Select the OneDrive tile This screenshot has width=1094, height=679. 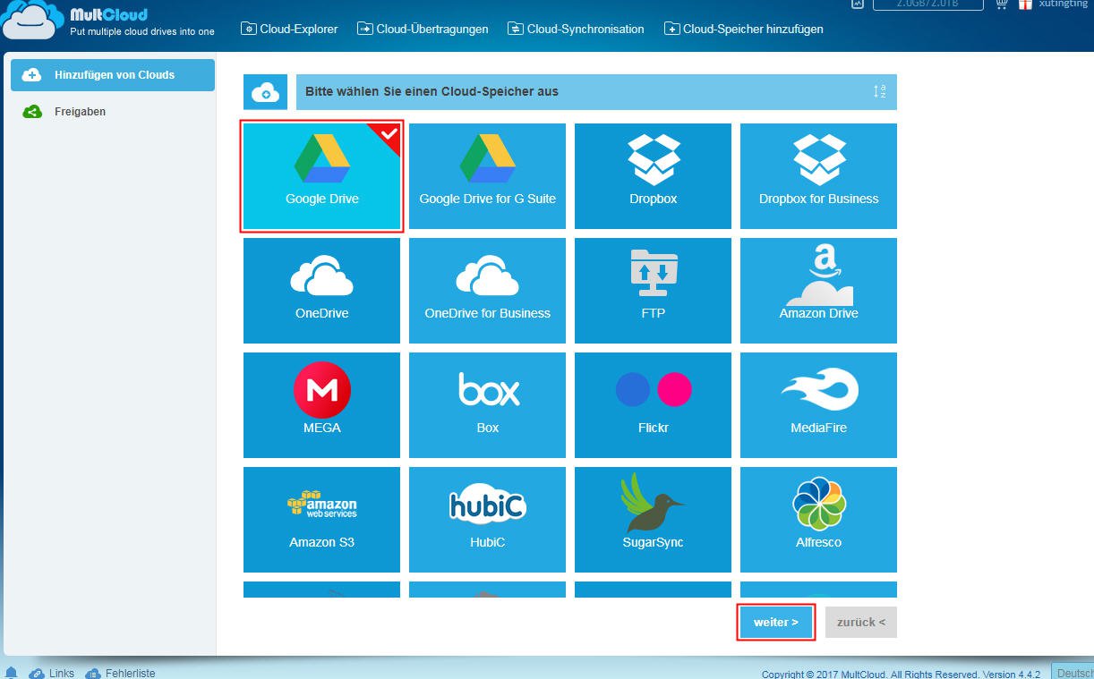(321, 291)
